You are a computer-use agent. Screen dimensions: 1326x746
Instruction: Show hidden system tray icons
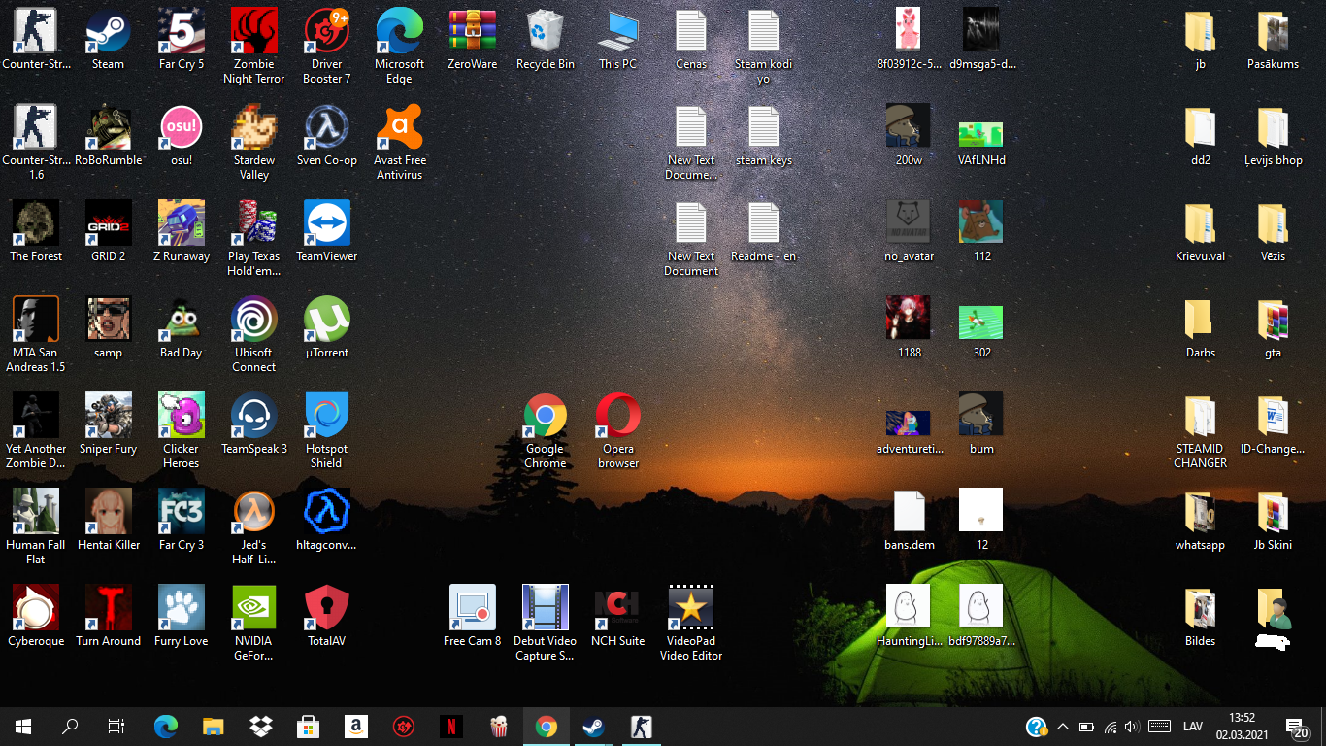[x=1063, y=727]
